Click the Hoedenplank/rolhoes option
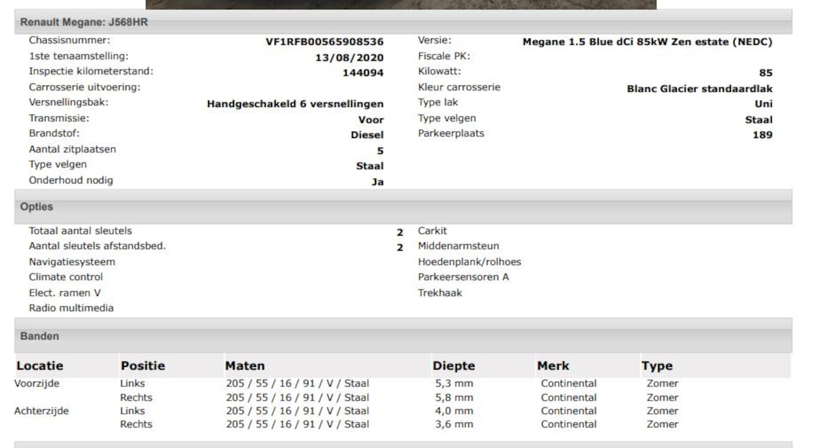This screenshot has width=813, height=448. coord(469,262)
